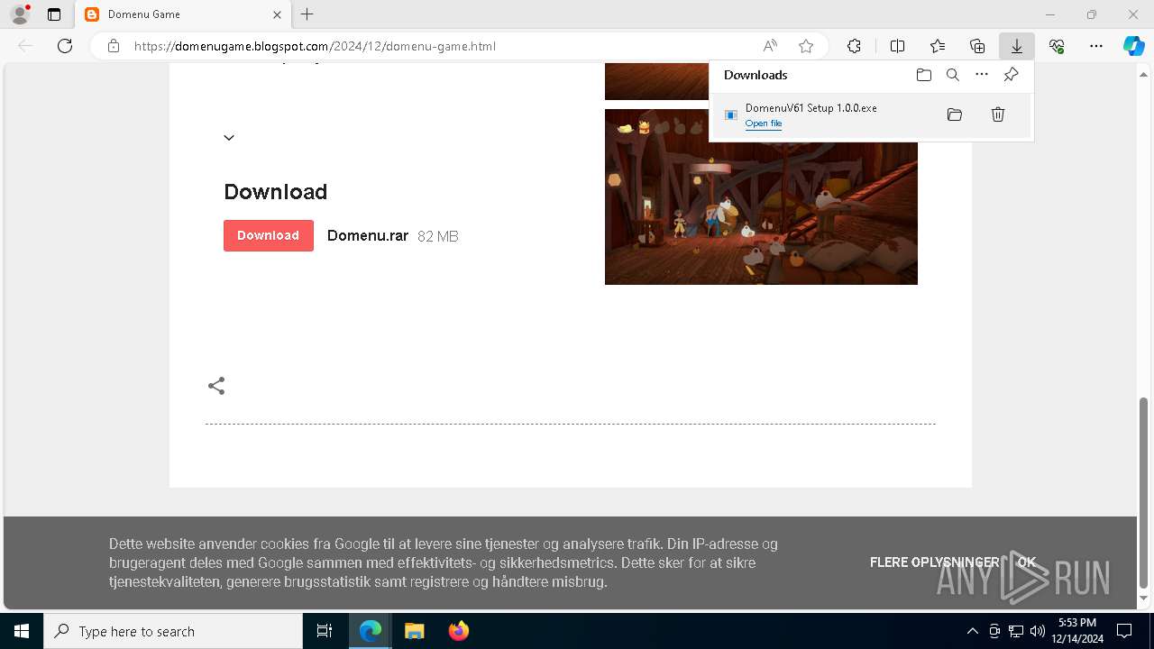This screenshot has width=1154, height=649.
Task: Open Browser essentials icon
Action: pos(1057,46)
